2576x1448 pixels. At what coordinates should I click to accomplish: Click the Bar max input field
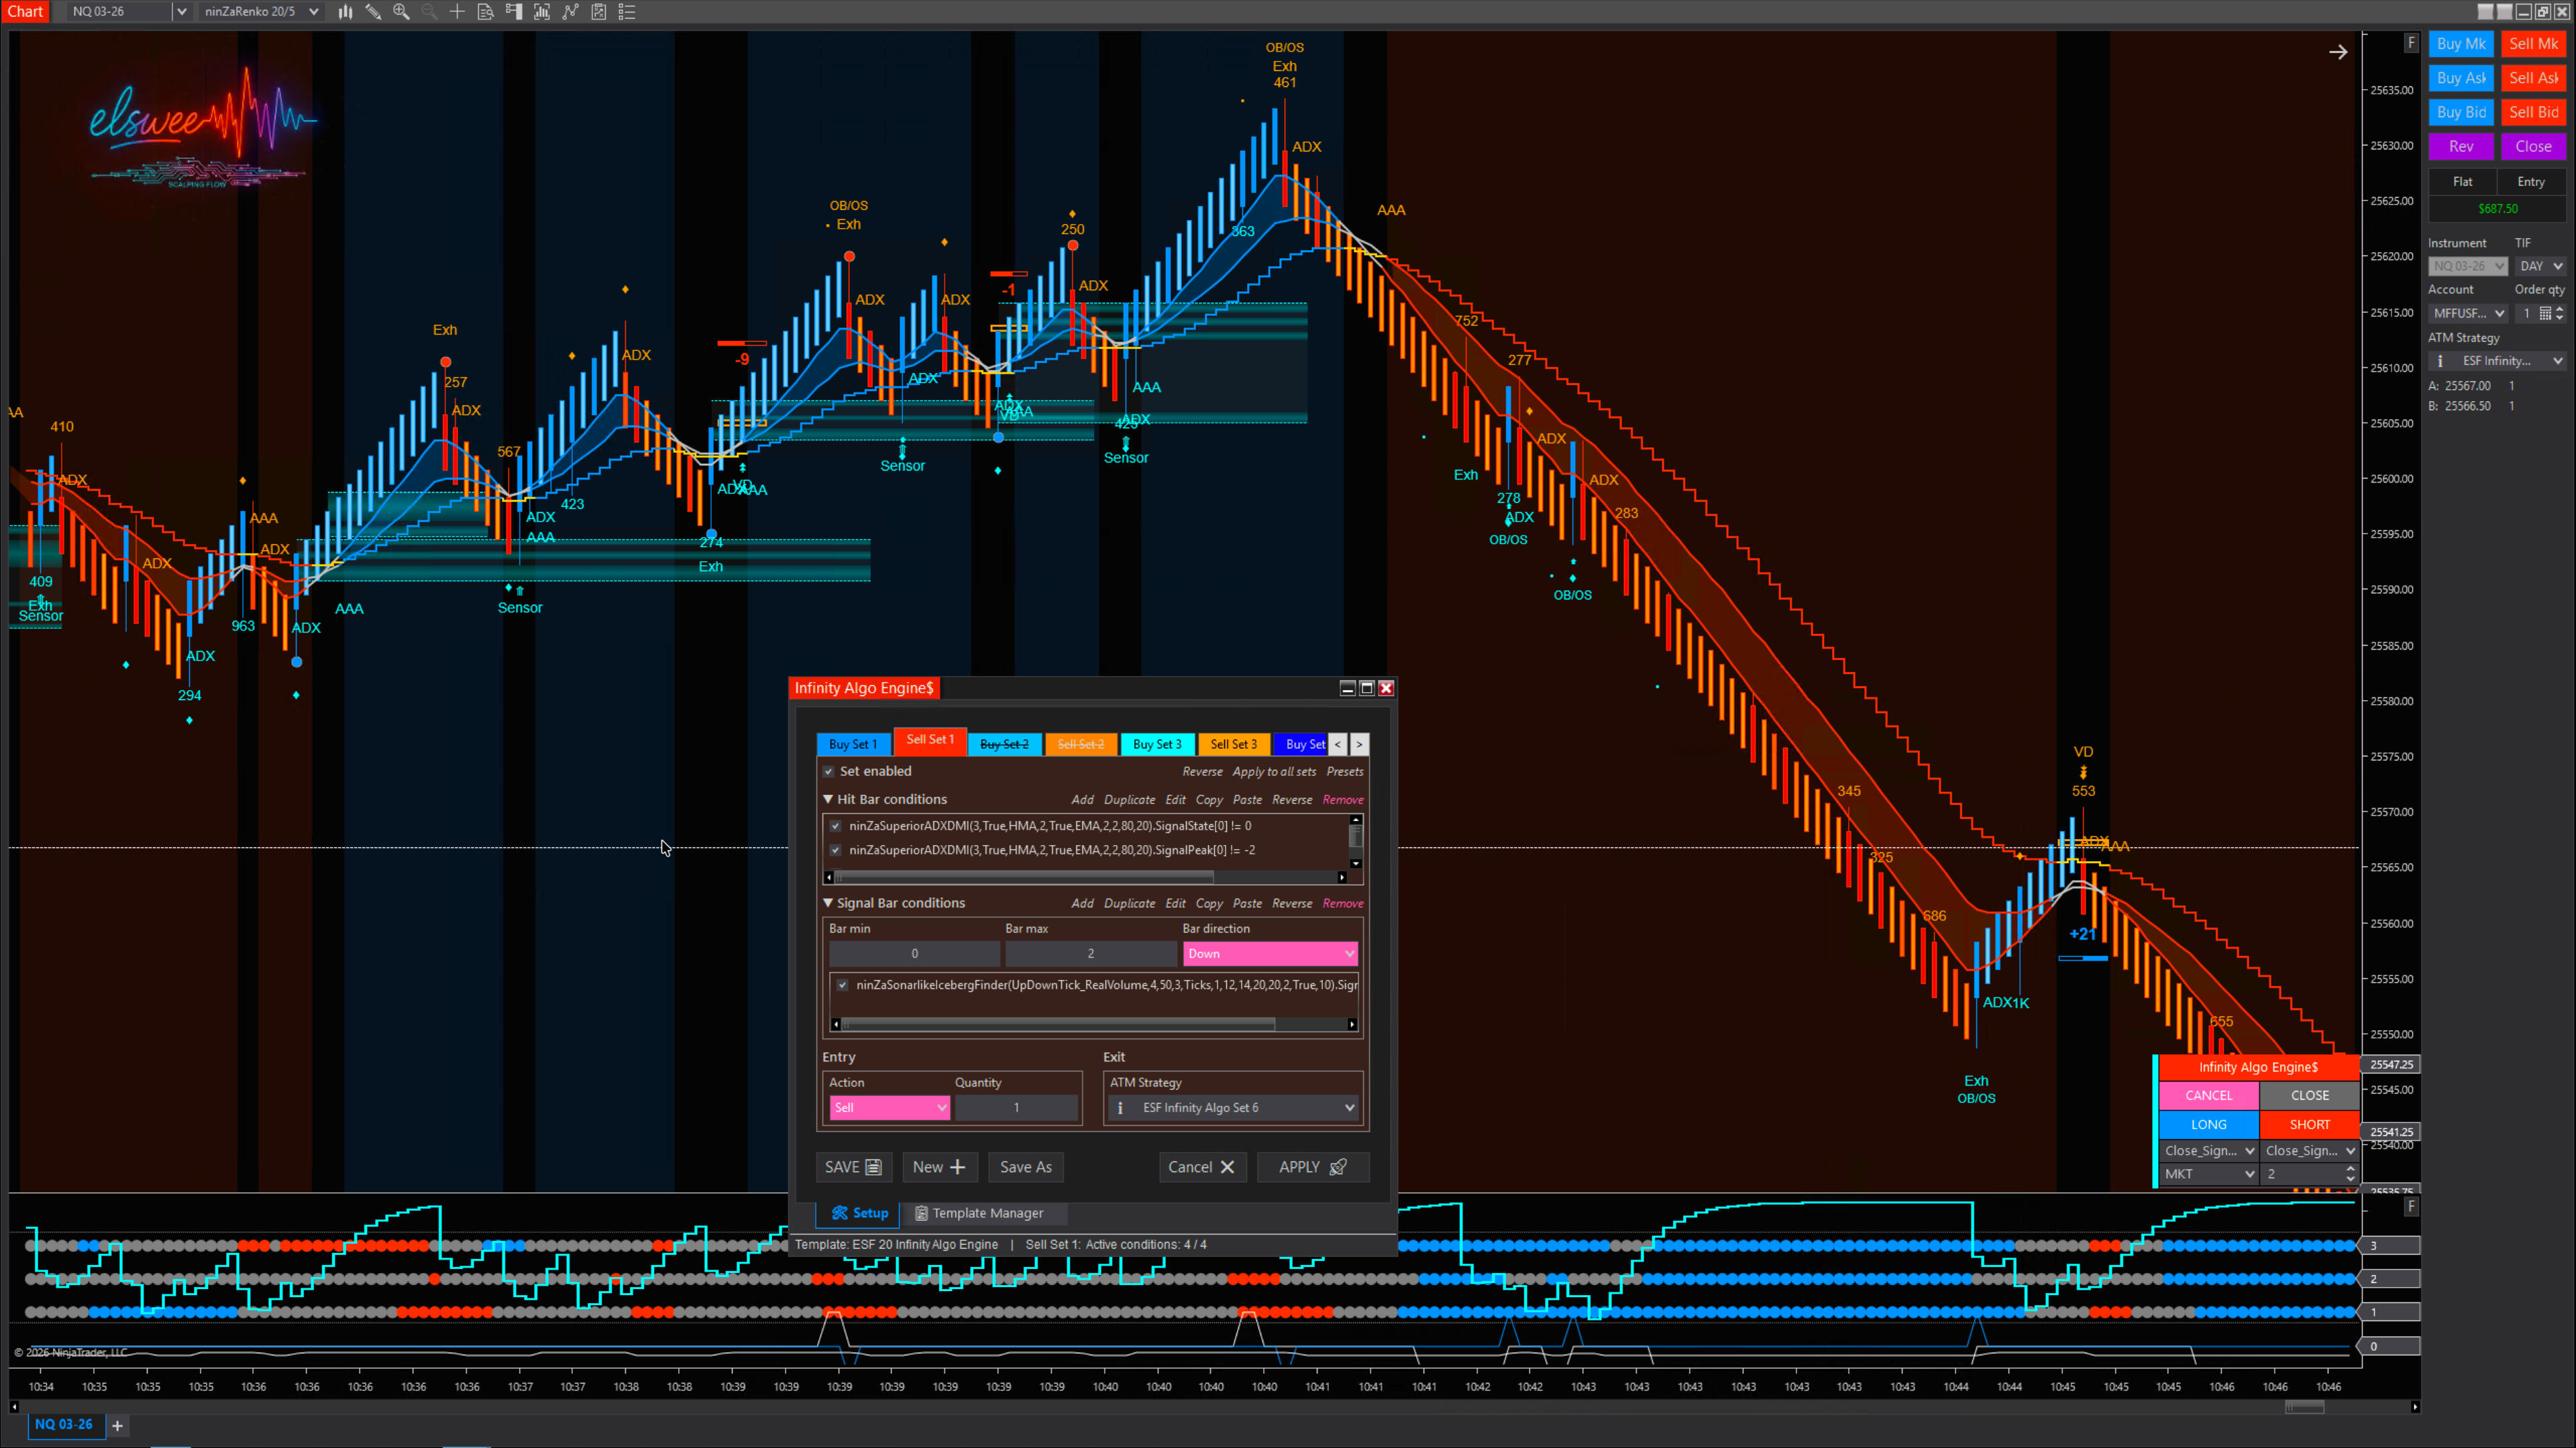click(x=1090, y=953)
